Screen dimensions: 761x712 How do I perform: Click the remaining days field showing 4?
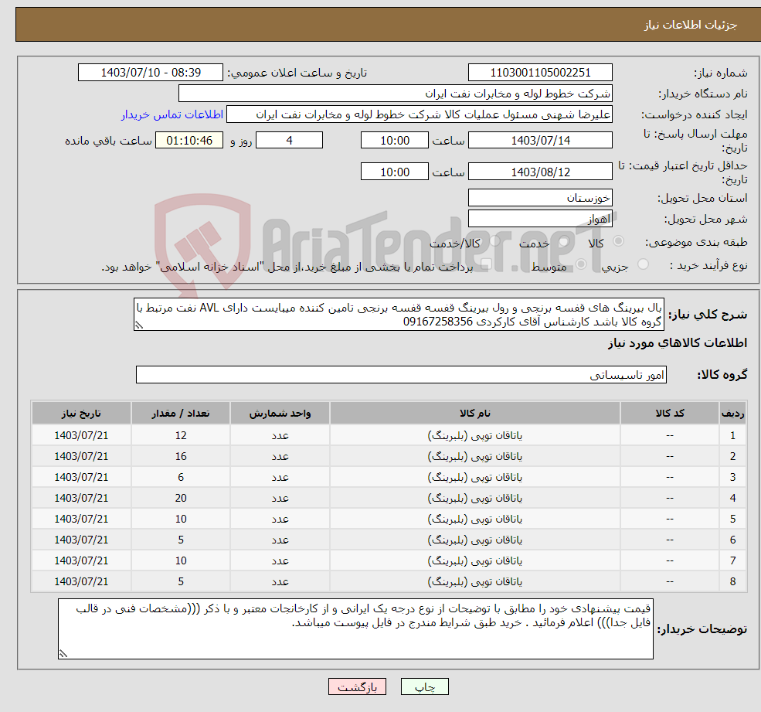pyautogui.click(x=289, y=141)
